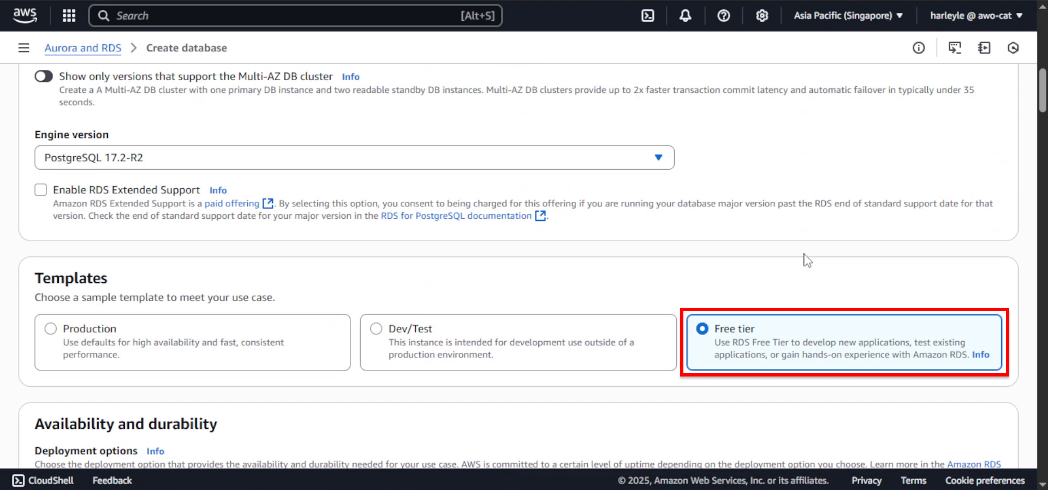
Task: Open the Privacy footer link
Action: [x=866, y=480]
